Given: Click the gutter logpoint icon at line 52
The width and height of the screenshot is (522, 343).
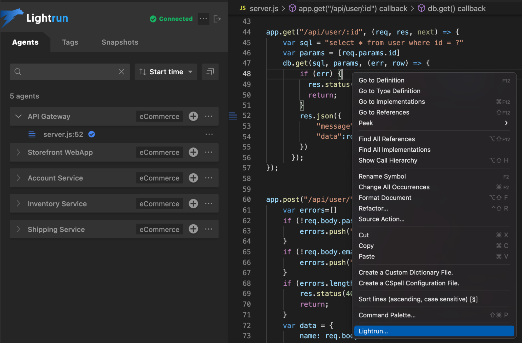Looking at the screenshot, I should click(233, 116).
